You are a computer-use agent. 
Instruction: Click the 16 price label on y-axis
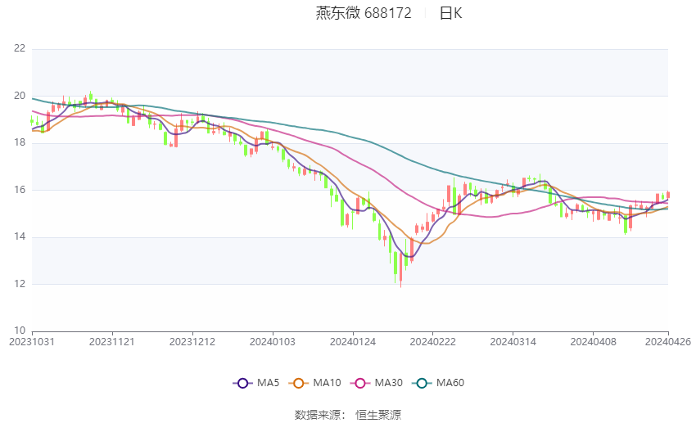[20, 190]
